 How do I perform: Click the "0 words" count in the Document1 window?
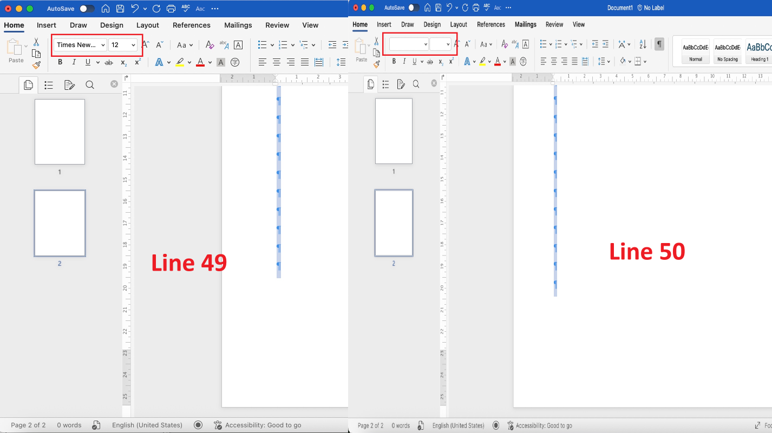(x=401, y=425)
